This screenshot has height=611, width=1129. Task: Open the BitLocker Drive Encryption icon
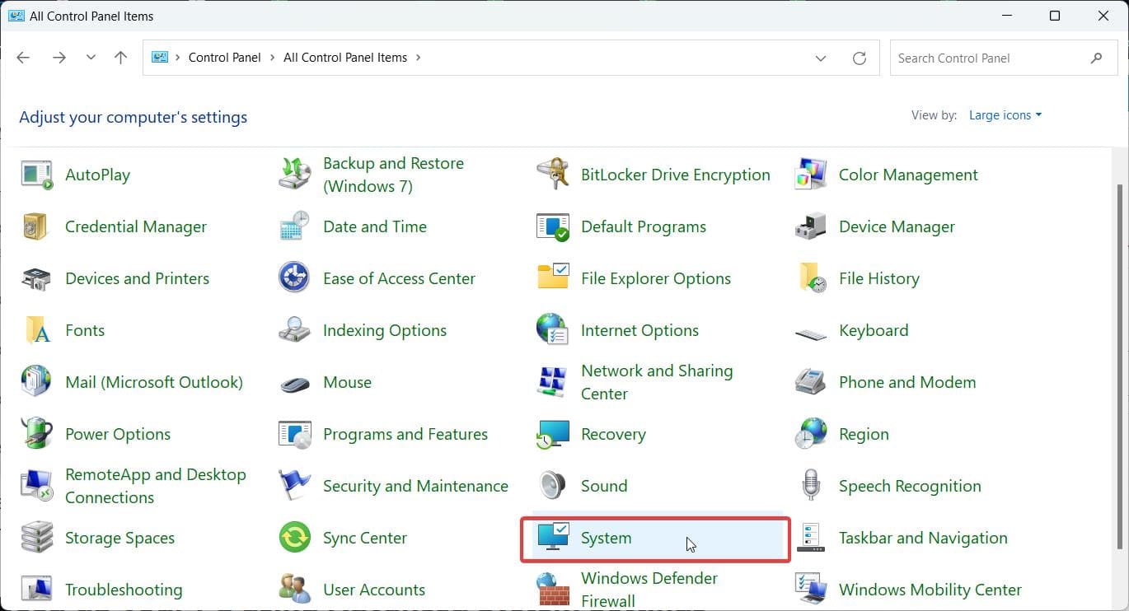click(x=552, y=175)
